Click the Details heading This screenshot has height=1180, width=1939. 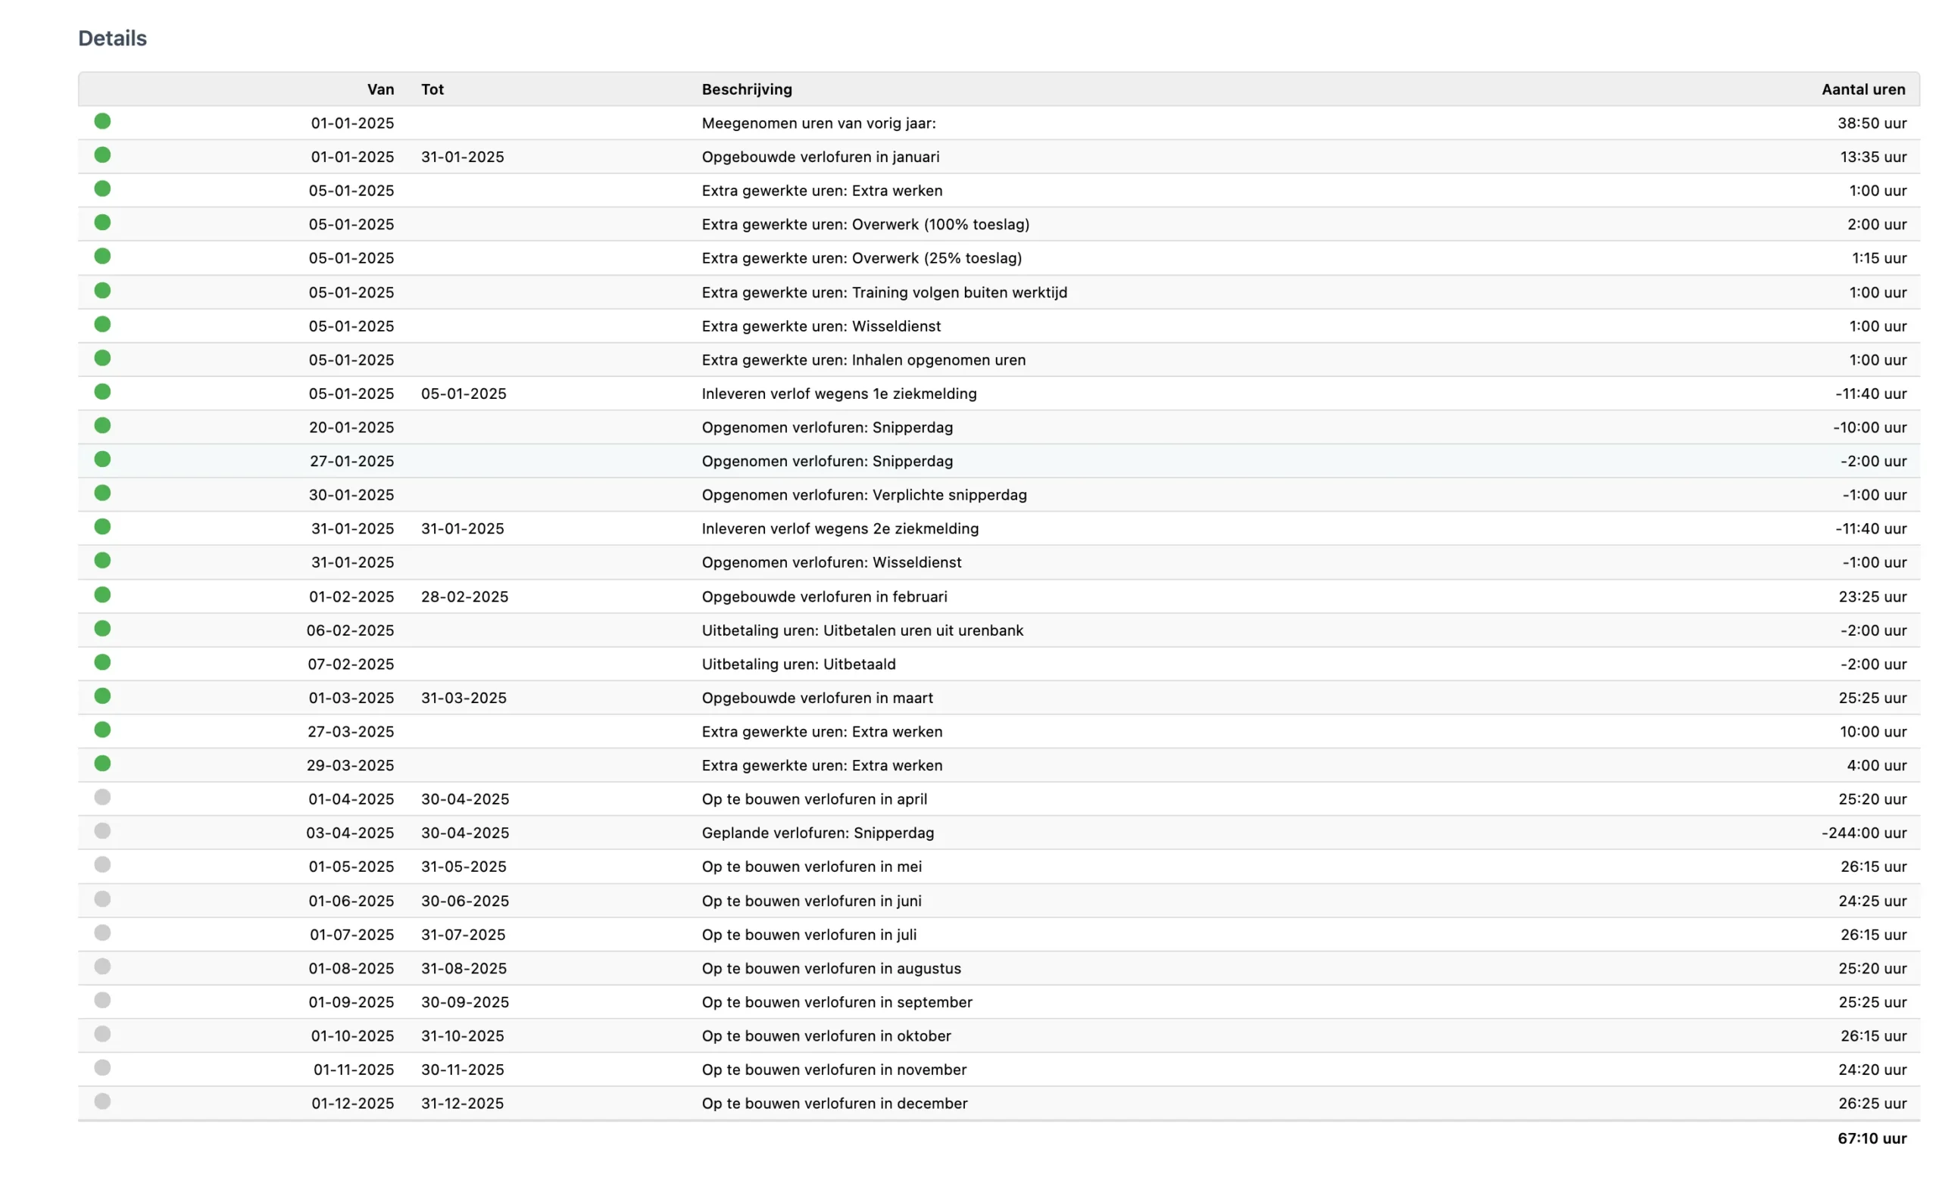tap(113, 39)
